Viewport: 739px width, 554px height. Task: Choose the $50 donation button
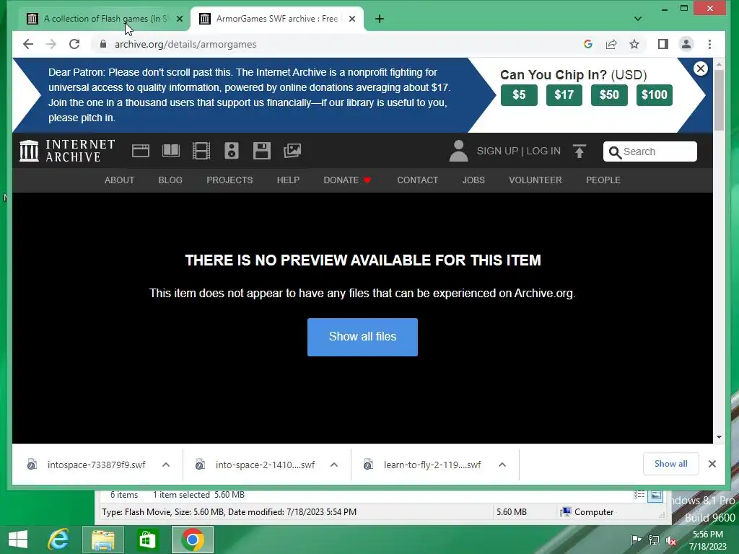click(x=609, y=94)
